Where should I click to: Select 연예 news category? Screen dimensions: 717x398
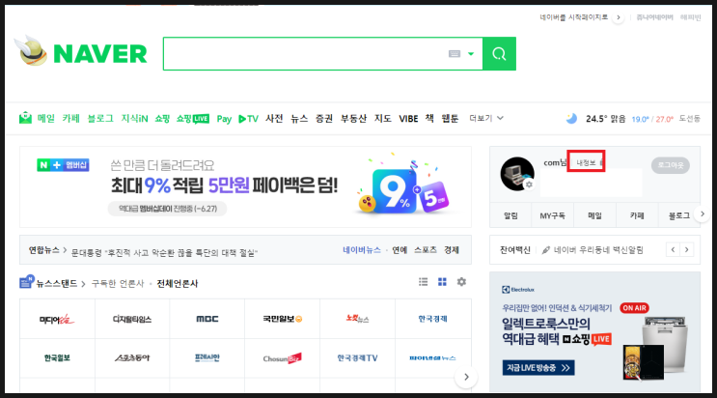400,250
